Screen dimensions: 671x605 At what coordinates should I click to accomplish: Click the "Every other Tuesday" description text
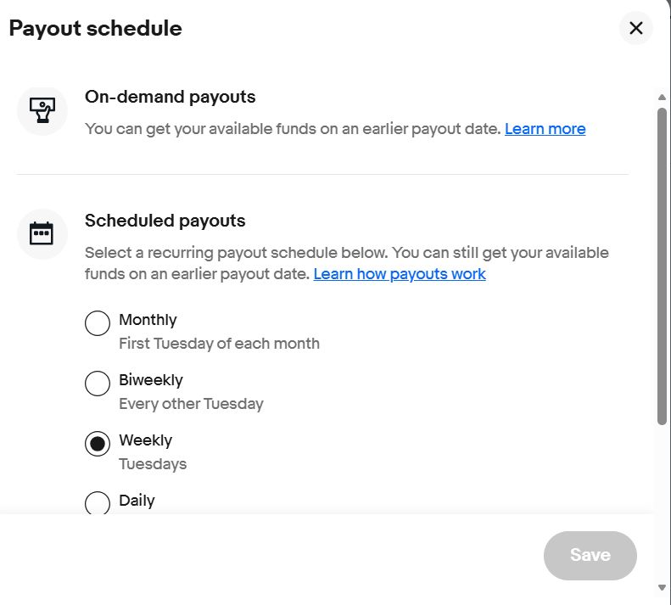[191, 404]
